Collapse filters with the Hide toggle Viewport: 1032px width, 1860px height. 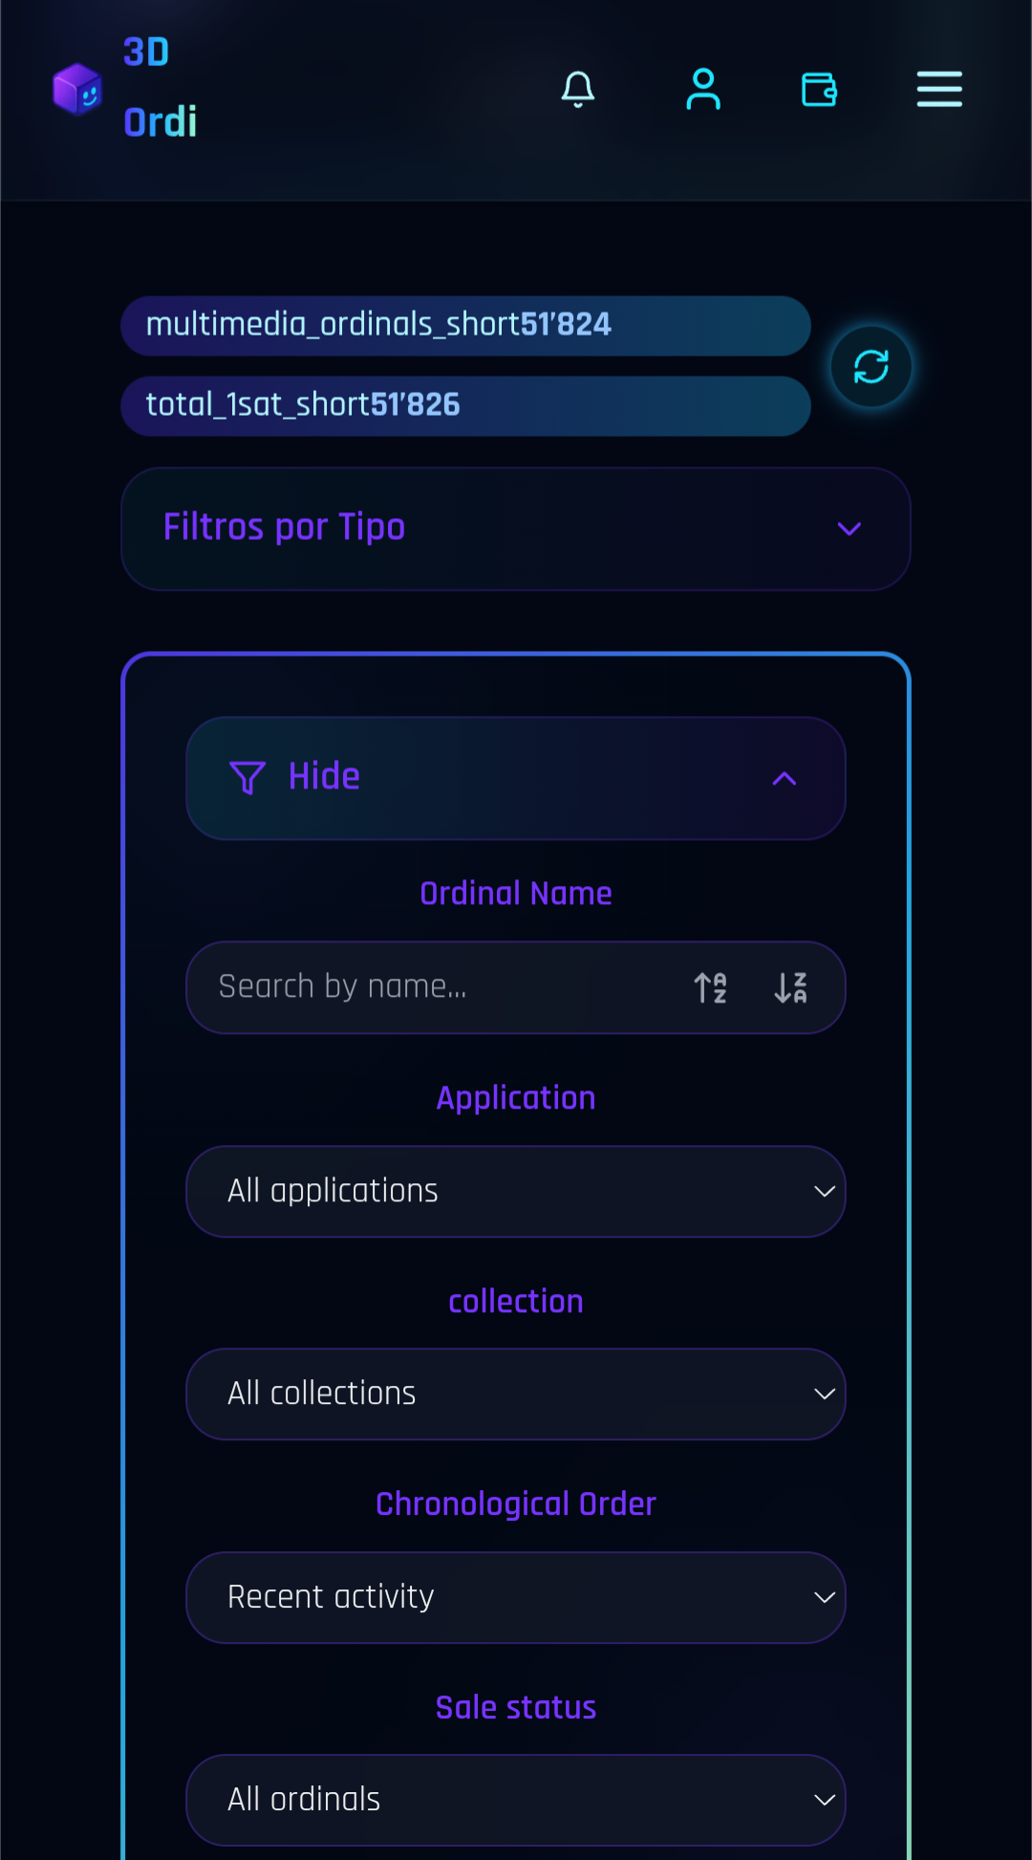(516, 778)
